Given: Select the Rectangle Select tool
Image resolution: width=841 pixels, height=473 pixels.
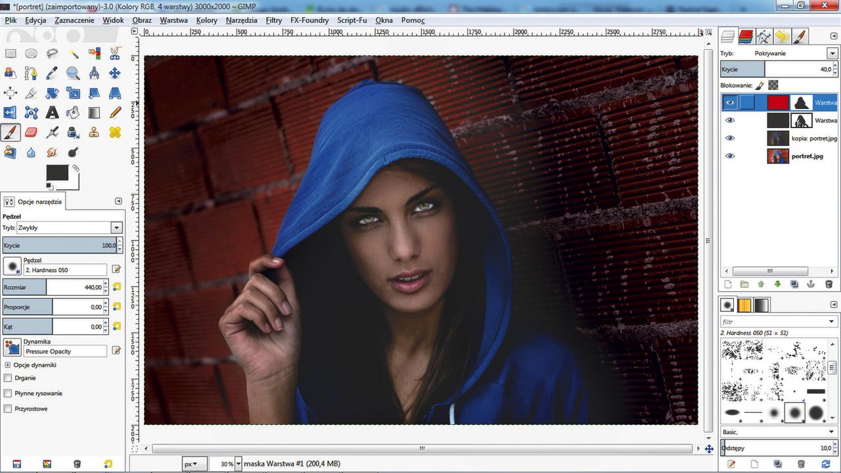Looking at the screenshot, I should 11,54.
